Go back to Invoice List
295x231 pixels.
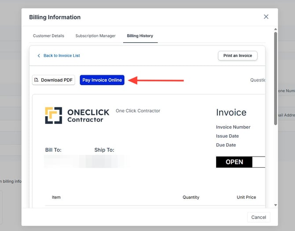61,56
